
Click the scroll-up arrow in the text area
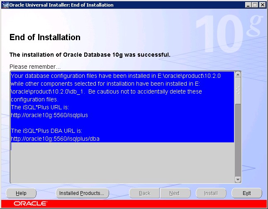tap(238, 74)
